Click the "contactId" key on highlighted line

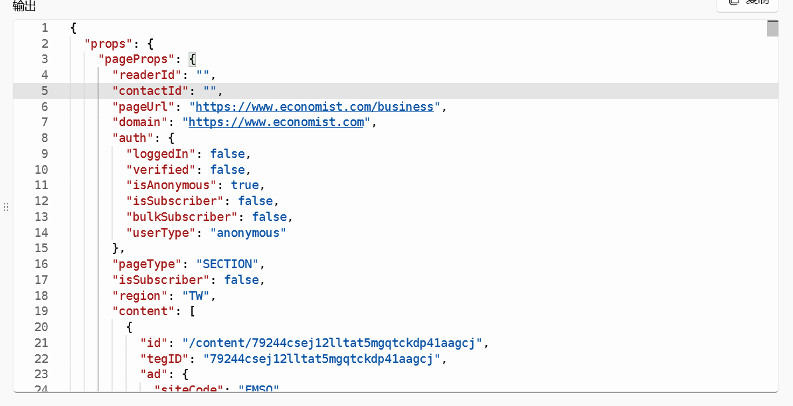click(x=150, y=91)
